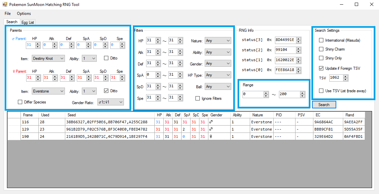This screenshot has height=194, width=379.
Task: Toggle the Ignore Filters checkbox
Action: coord(198,98)
